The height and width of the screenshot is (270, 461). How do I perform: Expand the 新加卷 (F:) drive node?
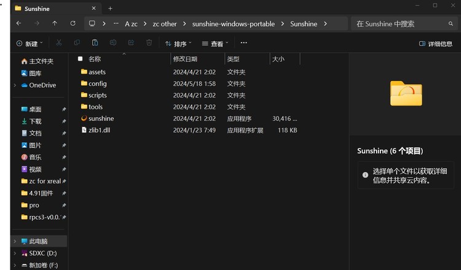[15, 265]
